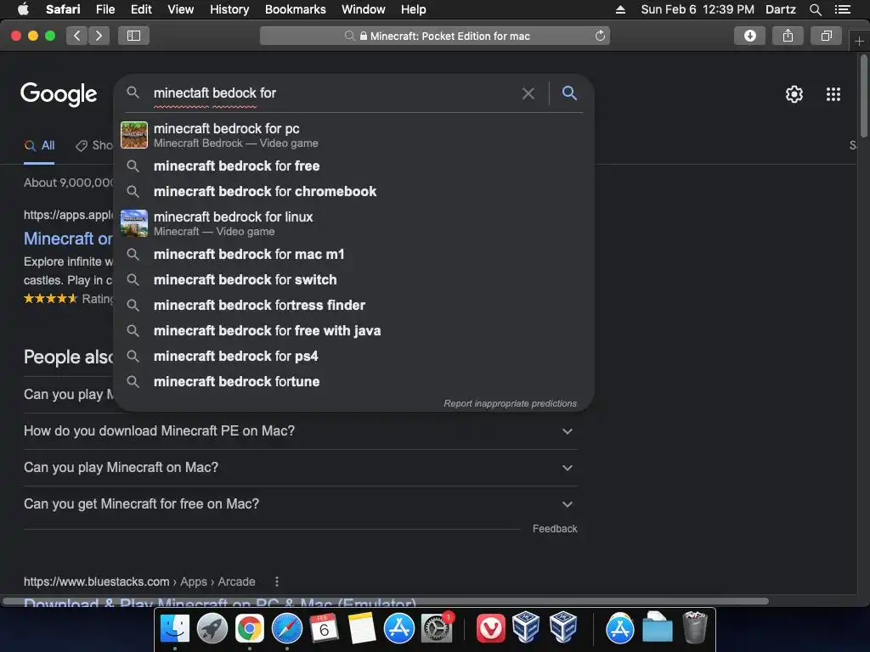Choose suggestion 'minecraft bedrock for linux'

(353, 223)
